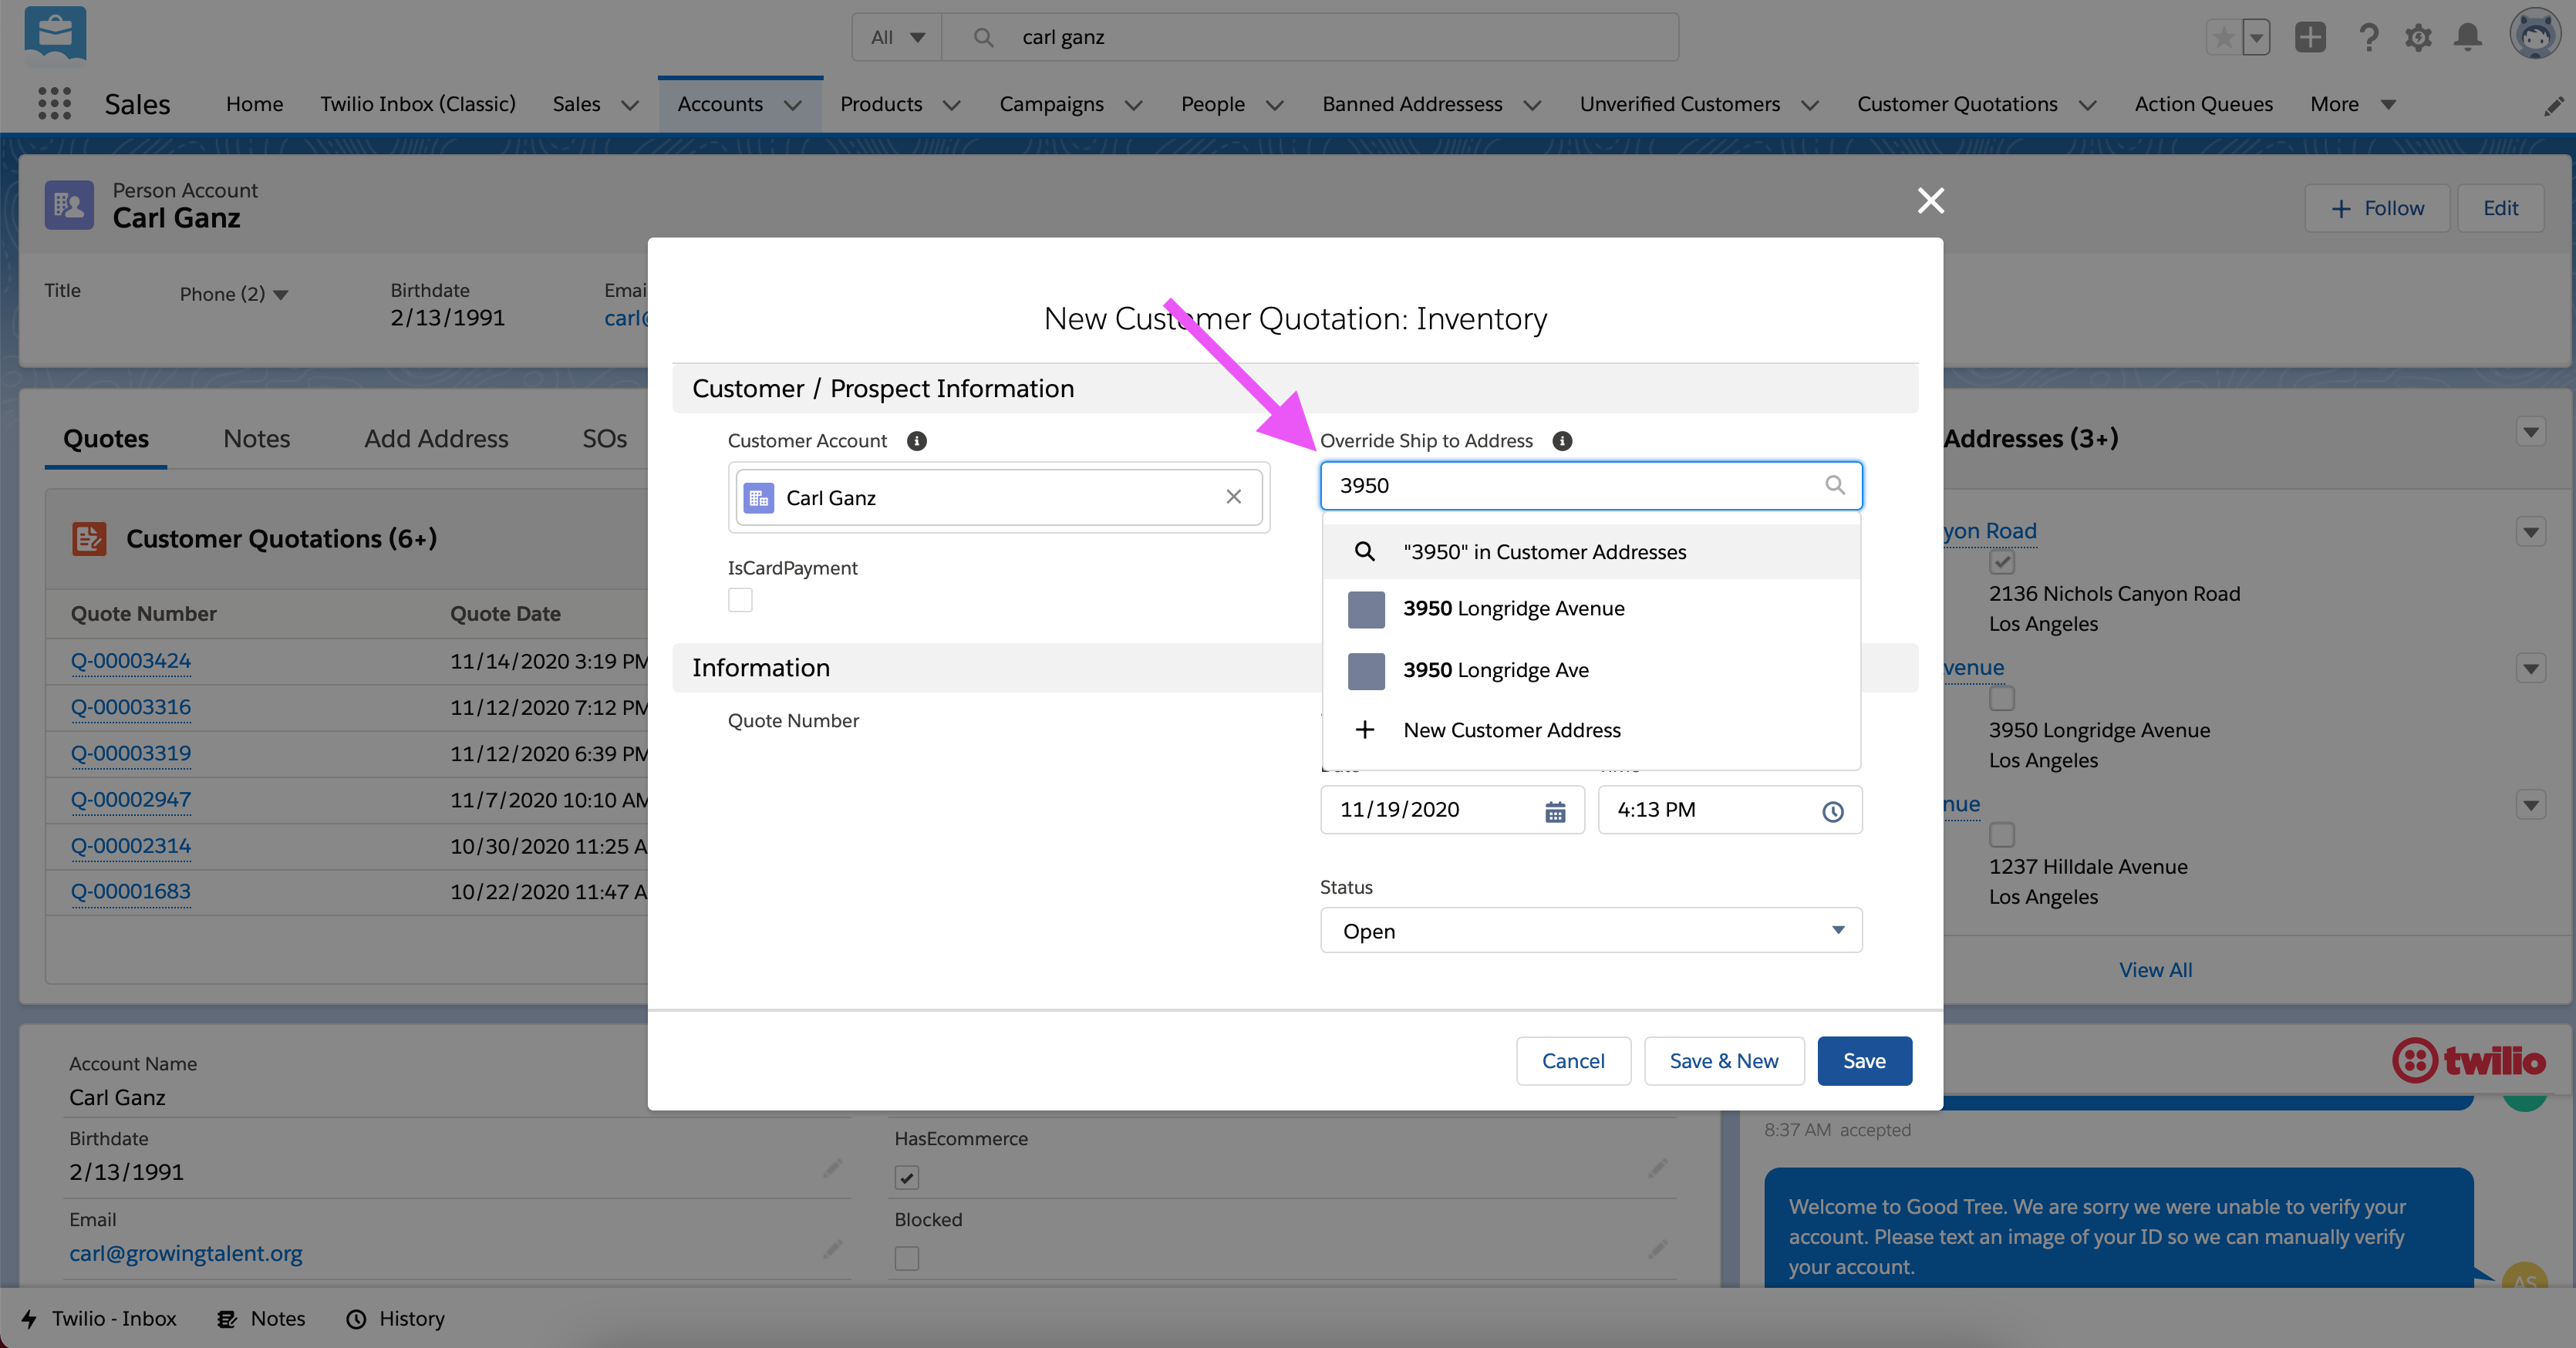Open the More navigation dropdown
Screen dimensions: 2576x1348
[x=2352, y=104]
